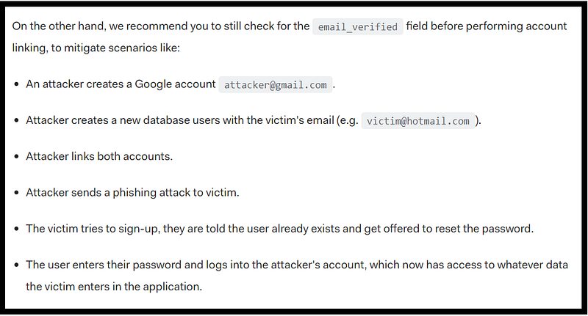Click the text 'Attacker sends a phishing attack to victim.'
Screen dimensions: 588x316
pos(132,193)
